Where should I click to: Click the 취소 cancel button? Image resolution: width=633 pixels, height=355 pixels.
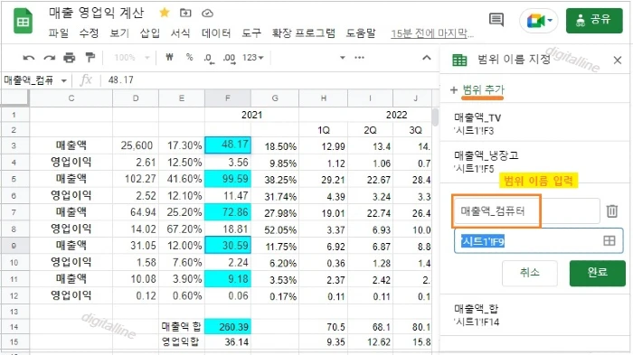point(530,273)
